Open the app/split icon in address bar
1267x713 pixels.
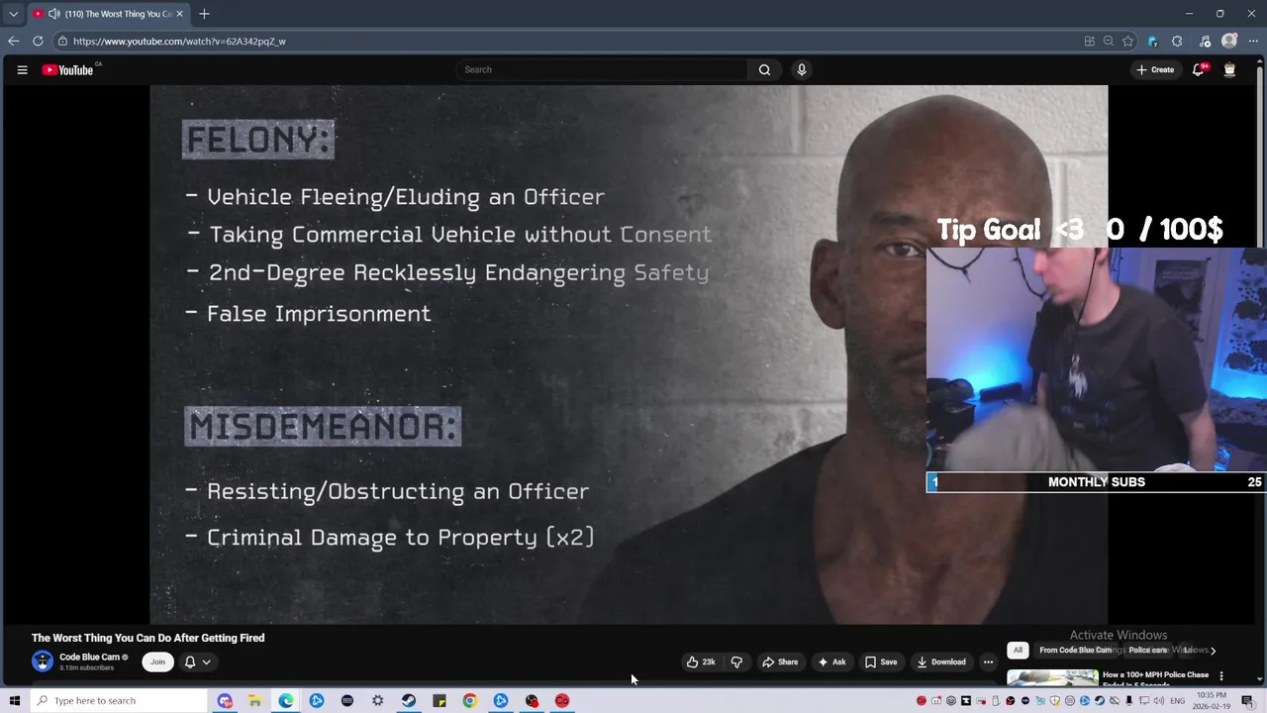point(1089,41)
